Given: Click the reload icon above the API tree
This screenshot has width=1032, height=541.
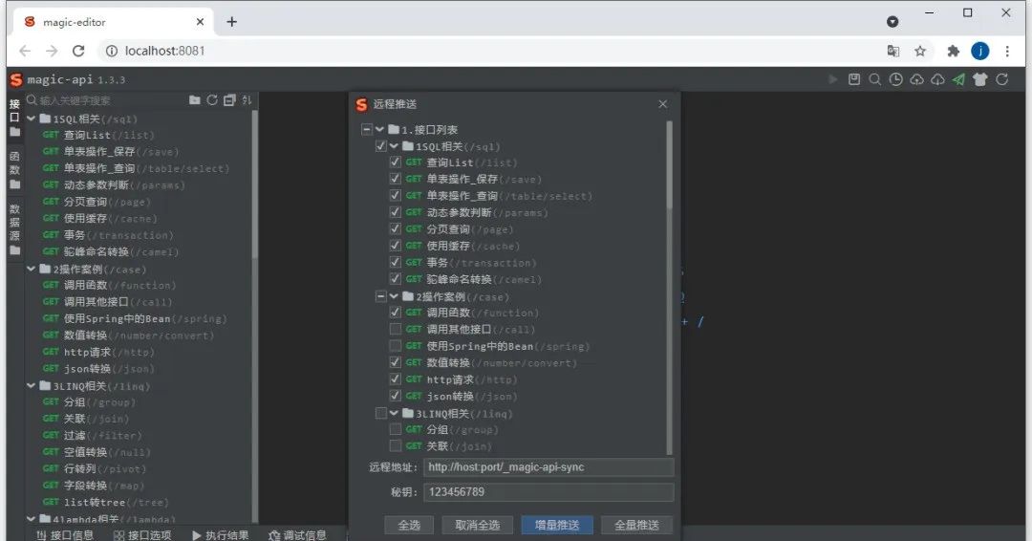Looking at the screenshot, I should click(212, 100).
